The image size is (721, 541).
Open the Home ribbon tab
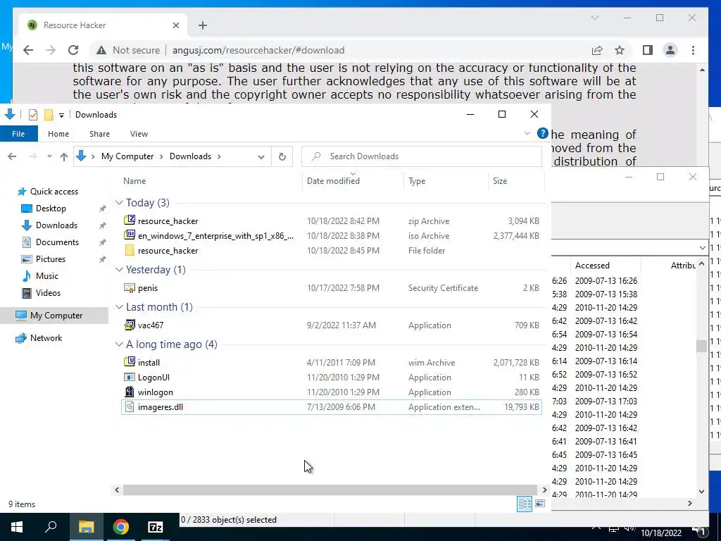tap(58, 134)
